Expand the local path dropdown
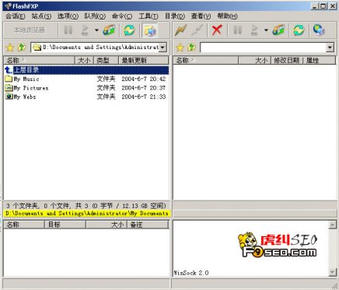339x290 pixels. click(x=163, y=48)
